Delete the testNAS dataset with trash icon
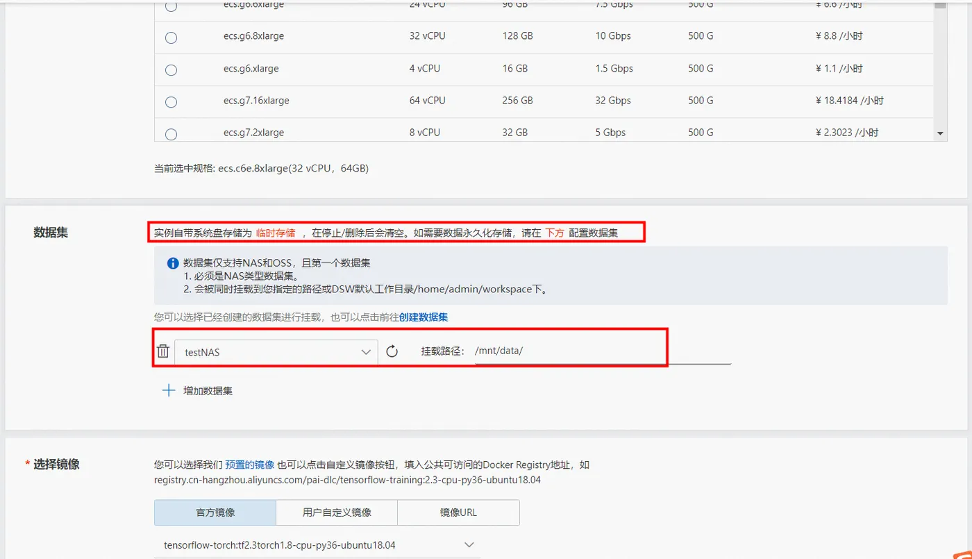Screen dimensions: 972x559 coord(163,351)
